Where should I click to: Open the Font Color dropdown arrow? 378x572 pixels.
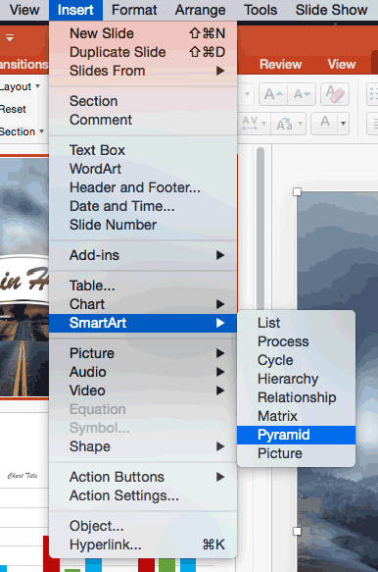click(344, 124)
